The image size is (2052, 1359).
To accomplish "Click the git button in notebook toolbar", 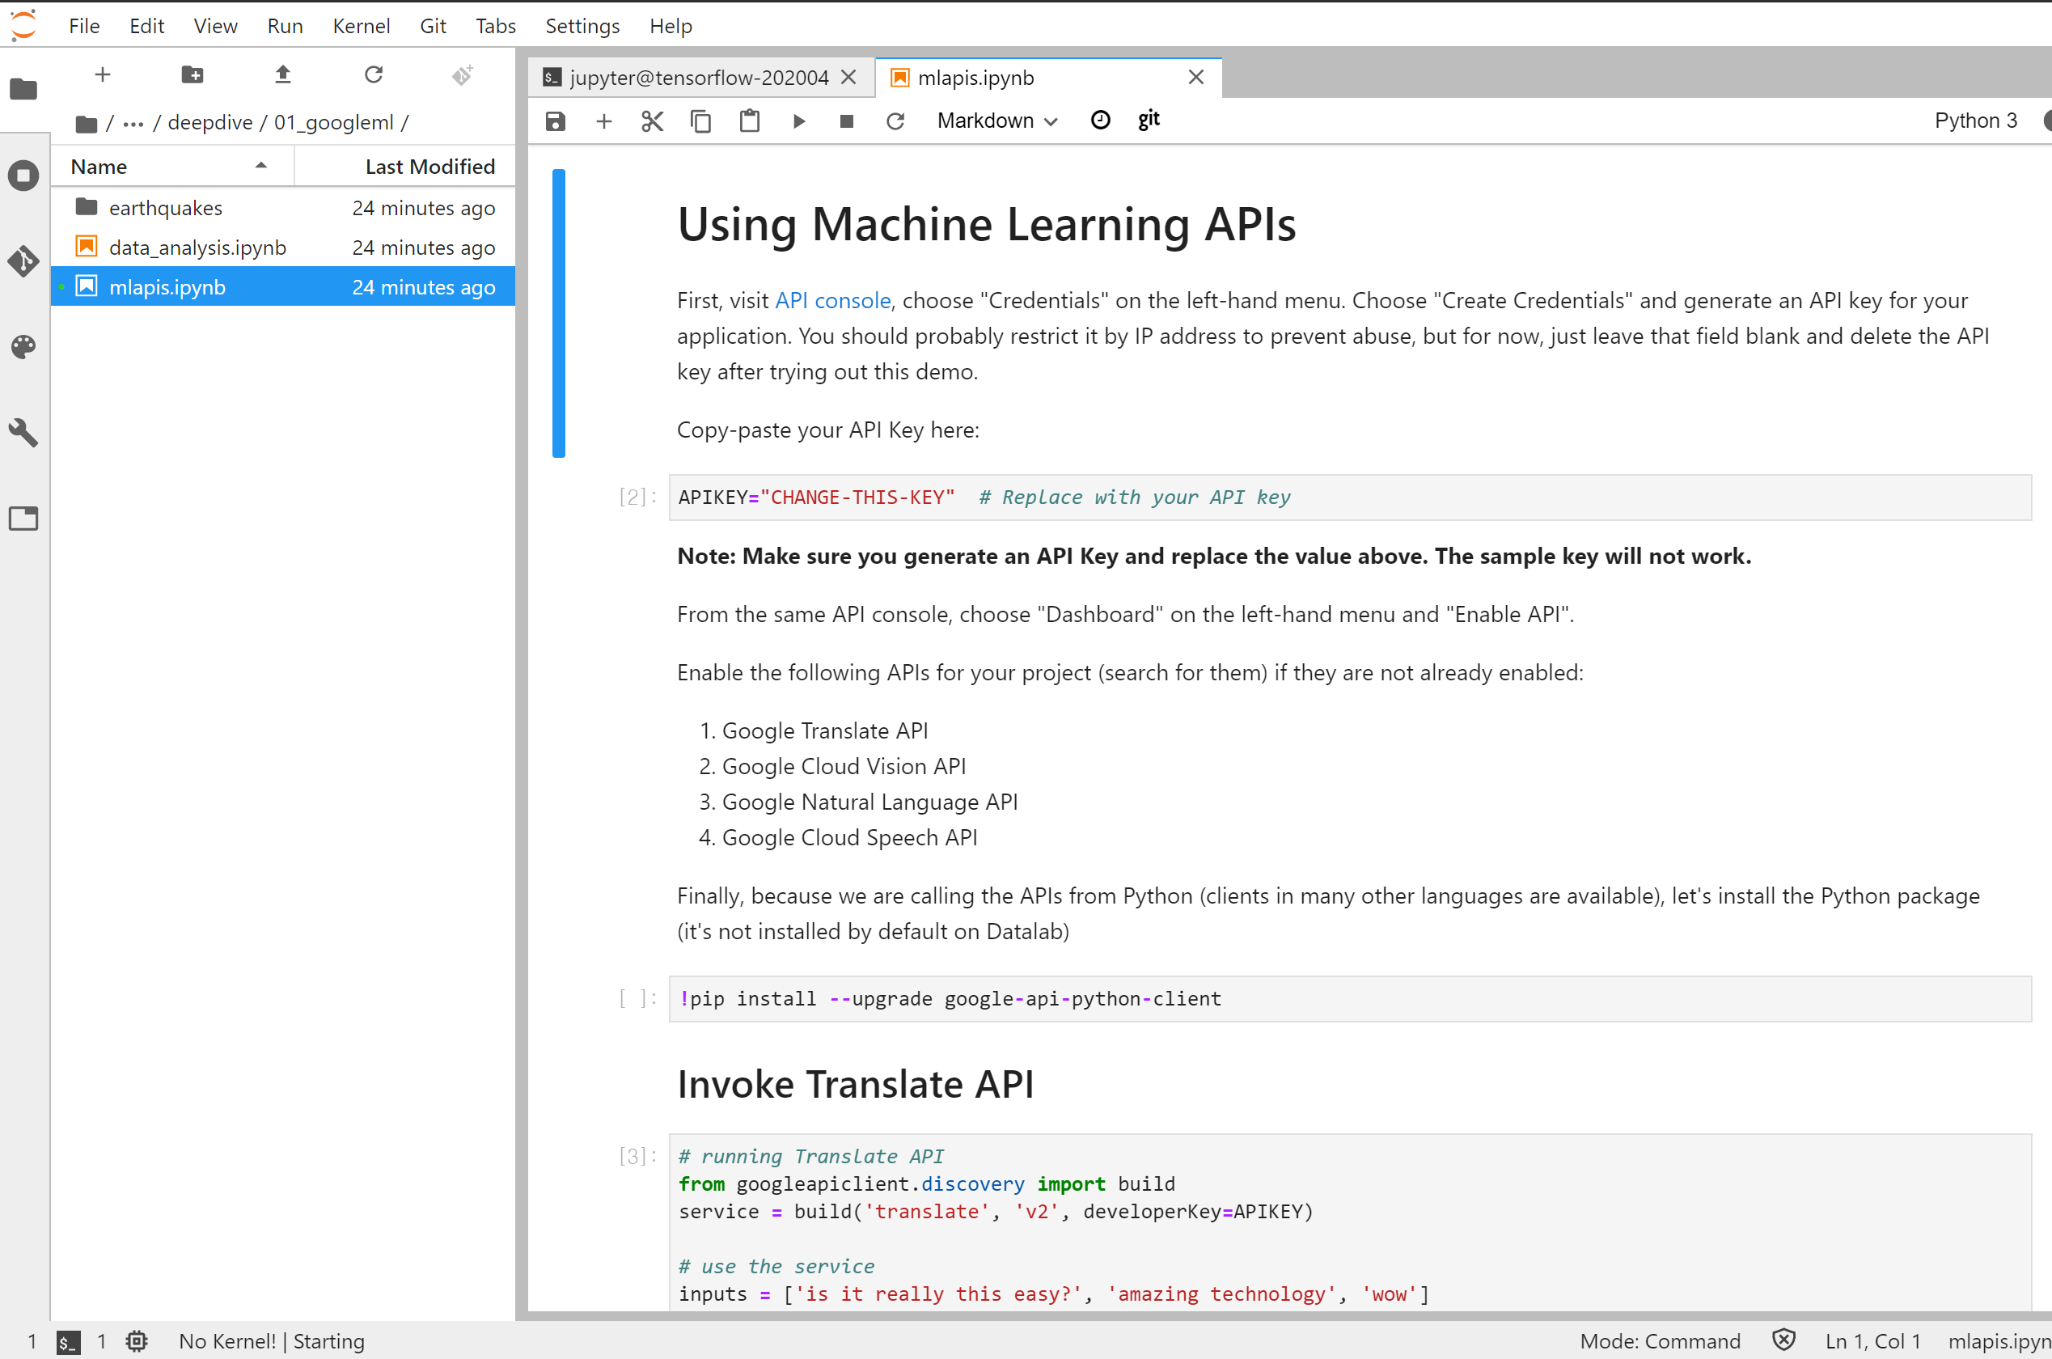I will (1149, 120).
